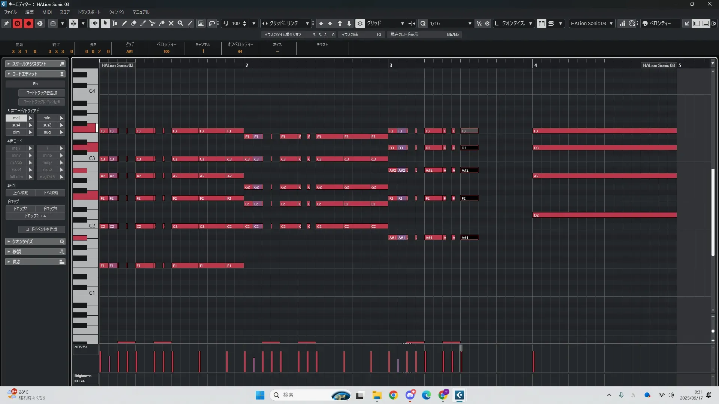The height and width of the screenshot is (404, 719).
Task: Toggle Acoustic Feedback speaker button
Action: tap(94, 23)
